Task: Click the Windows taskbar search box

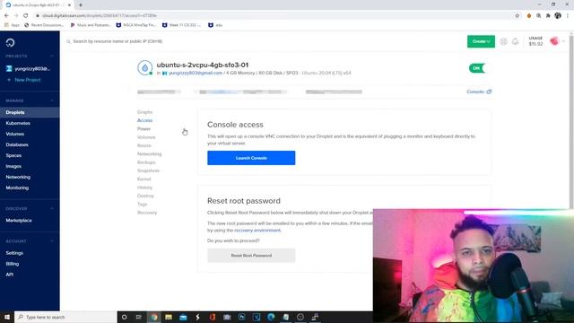Action: point(65,317)
